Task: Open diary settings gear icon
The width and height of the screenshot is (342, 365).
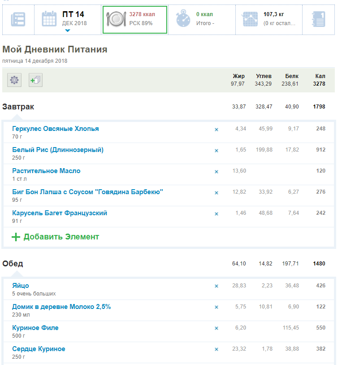Action: pyautogui.click(x=14, y=80)
